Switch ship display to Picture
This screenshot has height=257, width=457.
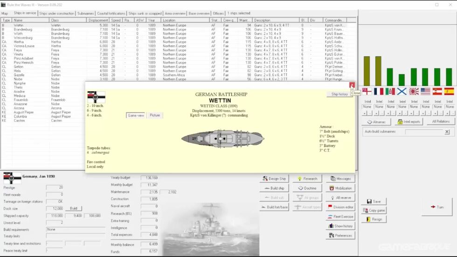click(x=155, y=115)
